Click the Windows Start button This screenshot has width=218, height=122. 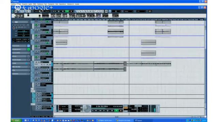coord(16,121)
